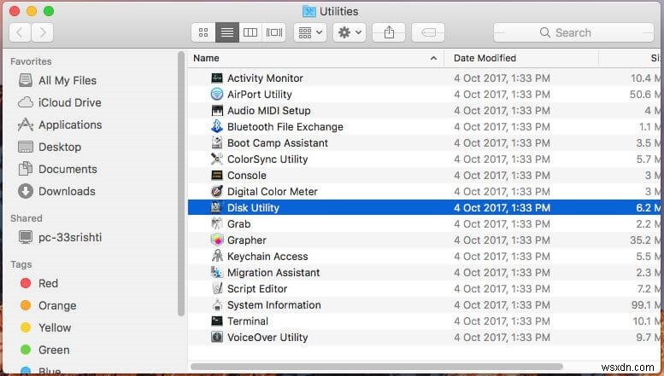Select the Disk Utility name text
664x376 pixels.
(253, 208)
